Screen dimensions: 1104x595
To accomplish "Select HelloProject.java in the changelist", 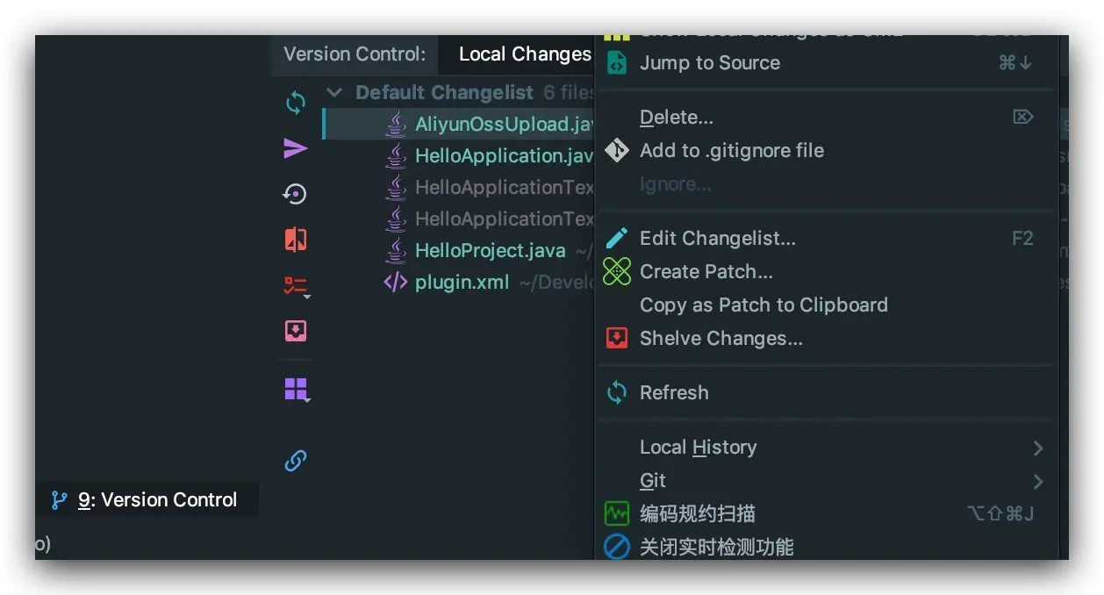I will point(490,251).
